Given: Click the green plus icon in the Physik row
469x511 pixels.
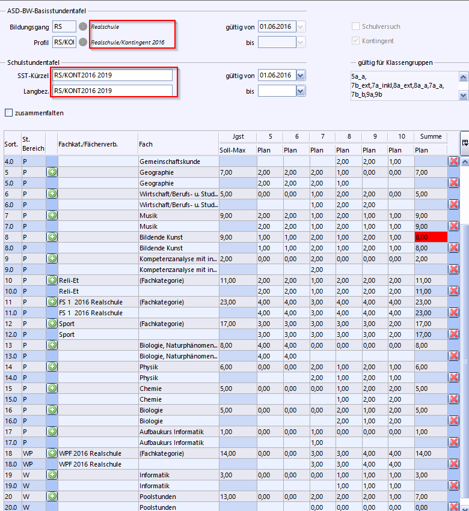Looking at the screenshot, I should 52,367.
